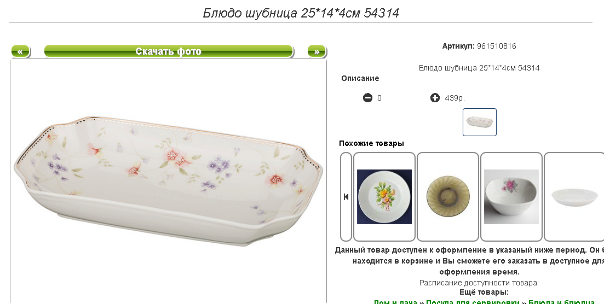The height and width of the screenshot is (304, 604).
Task: Open the floral bouquet plate product
Action: [384, 197]
